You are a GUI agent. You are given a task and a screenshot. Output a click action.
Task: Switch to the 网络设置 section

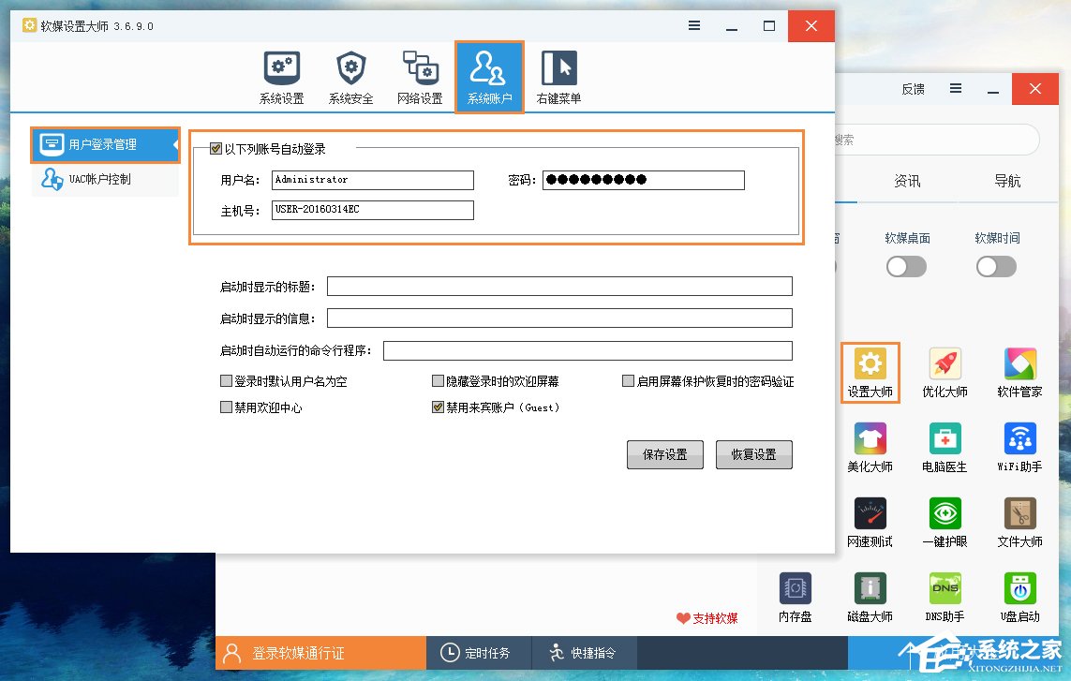pos(420,75)
